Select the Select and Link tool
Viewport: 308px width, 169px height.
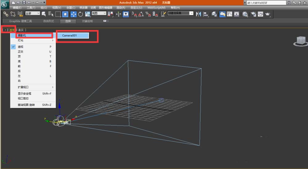coord(6,14)
